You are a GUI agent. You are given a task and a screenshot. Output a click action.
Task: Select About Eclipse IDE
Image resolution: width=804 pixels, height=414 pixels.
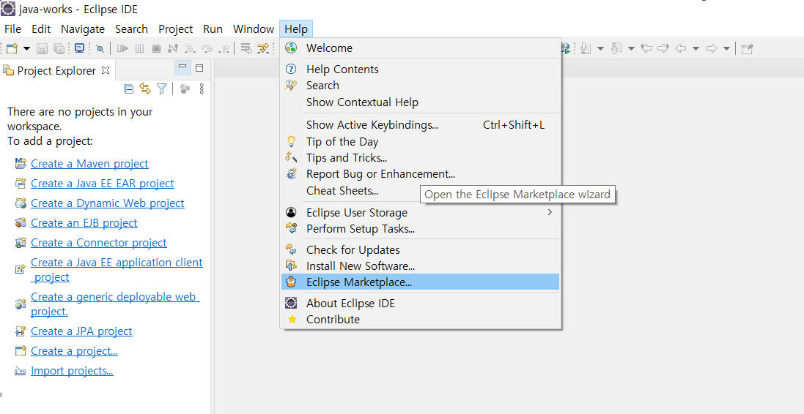click(x=421, y=304)
